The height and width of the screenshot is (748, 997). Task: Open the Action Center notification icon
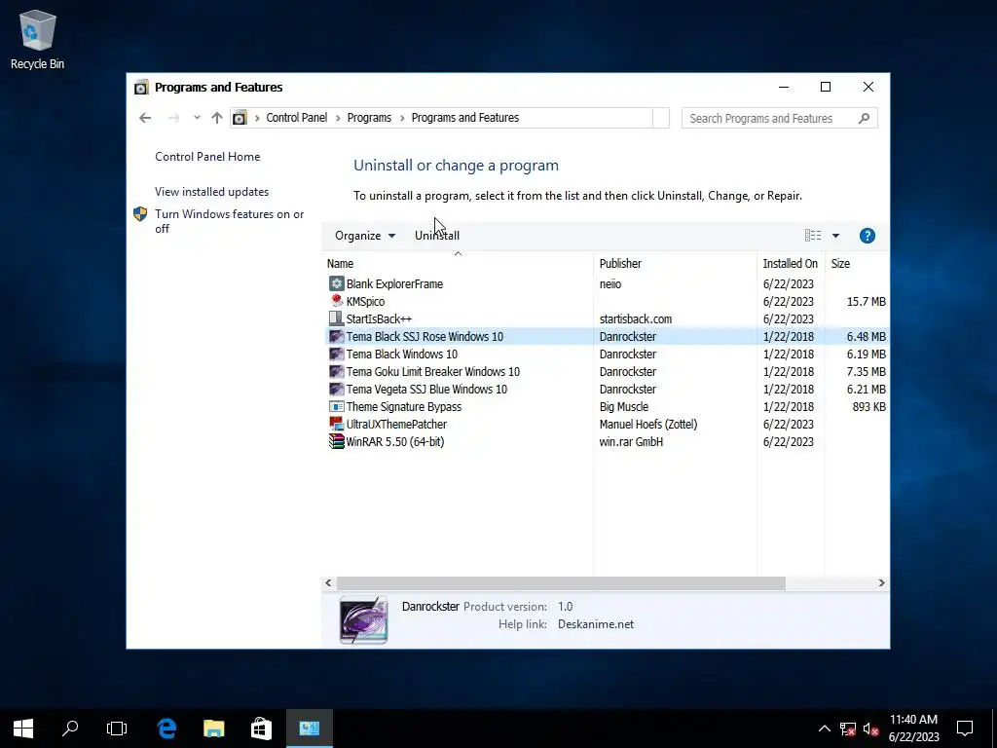point(965,729)
